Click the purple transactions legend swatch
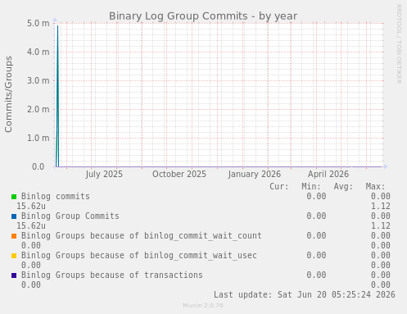 14,275
